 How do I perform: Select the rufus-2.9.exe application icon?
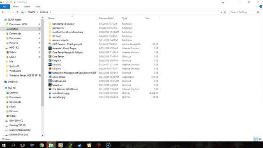pyautogui.click(x=50, y=77)
